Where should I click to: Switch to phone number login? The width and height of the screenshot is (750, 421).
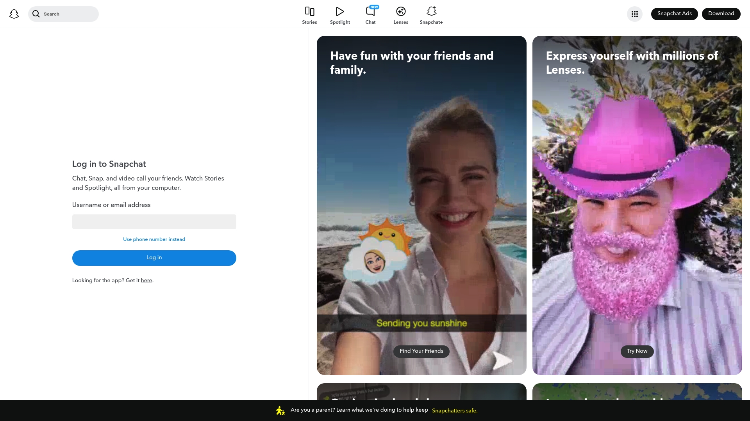[x=154, y=239]
